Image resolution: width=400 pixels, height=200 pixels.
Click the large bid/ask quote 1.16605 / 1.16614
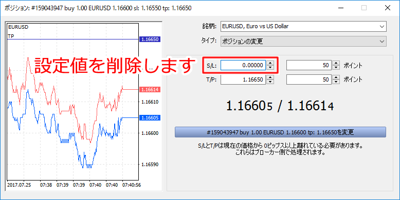(x=280, y=106)
